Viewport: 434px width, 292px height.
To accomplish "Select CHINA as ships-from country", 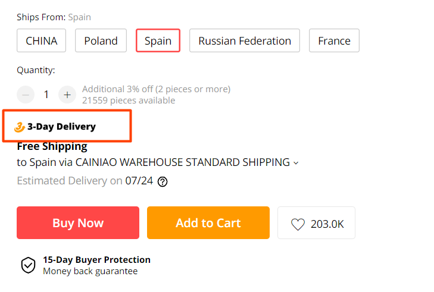I will pyautogui.click(x=42, y=41).
